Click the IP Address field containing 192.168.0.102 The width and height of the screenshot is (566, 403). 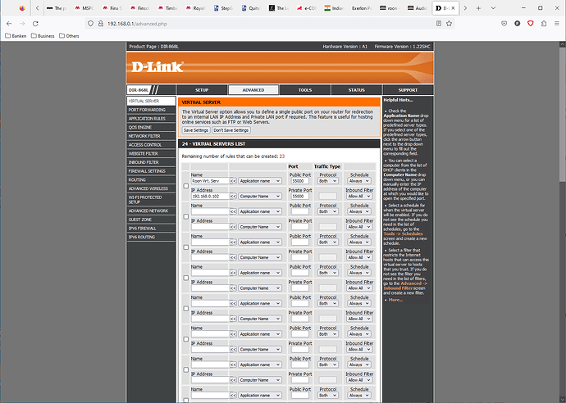[208, 197]
